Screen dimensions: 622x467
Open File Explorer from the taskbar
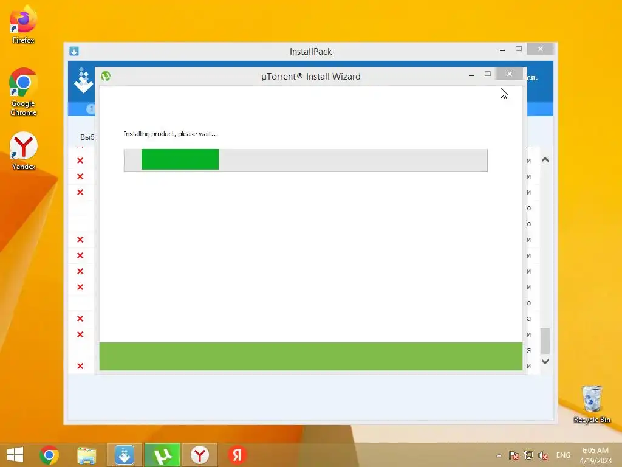(x=86, y=455)
